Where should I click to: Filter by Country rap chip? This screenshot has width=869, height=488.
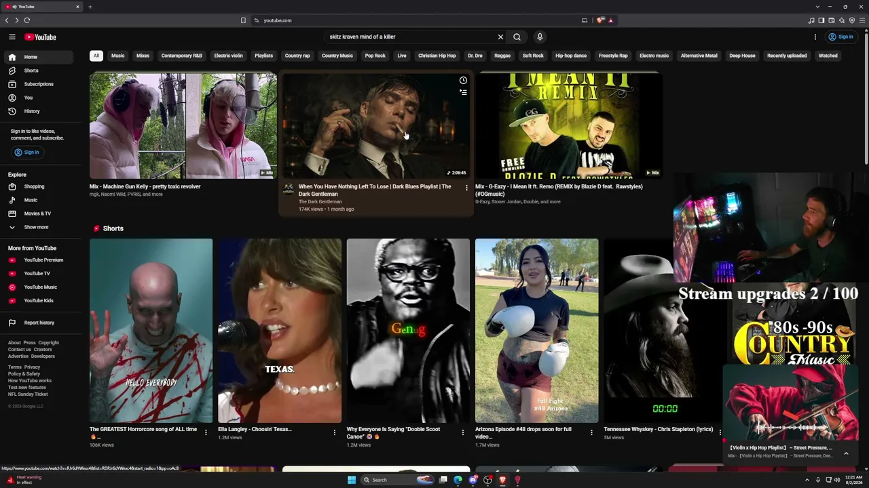click(297, 56)
